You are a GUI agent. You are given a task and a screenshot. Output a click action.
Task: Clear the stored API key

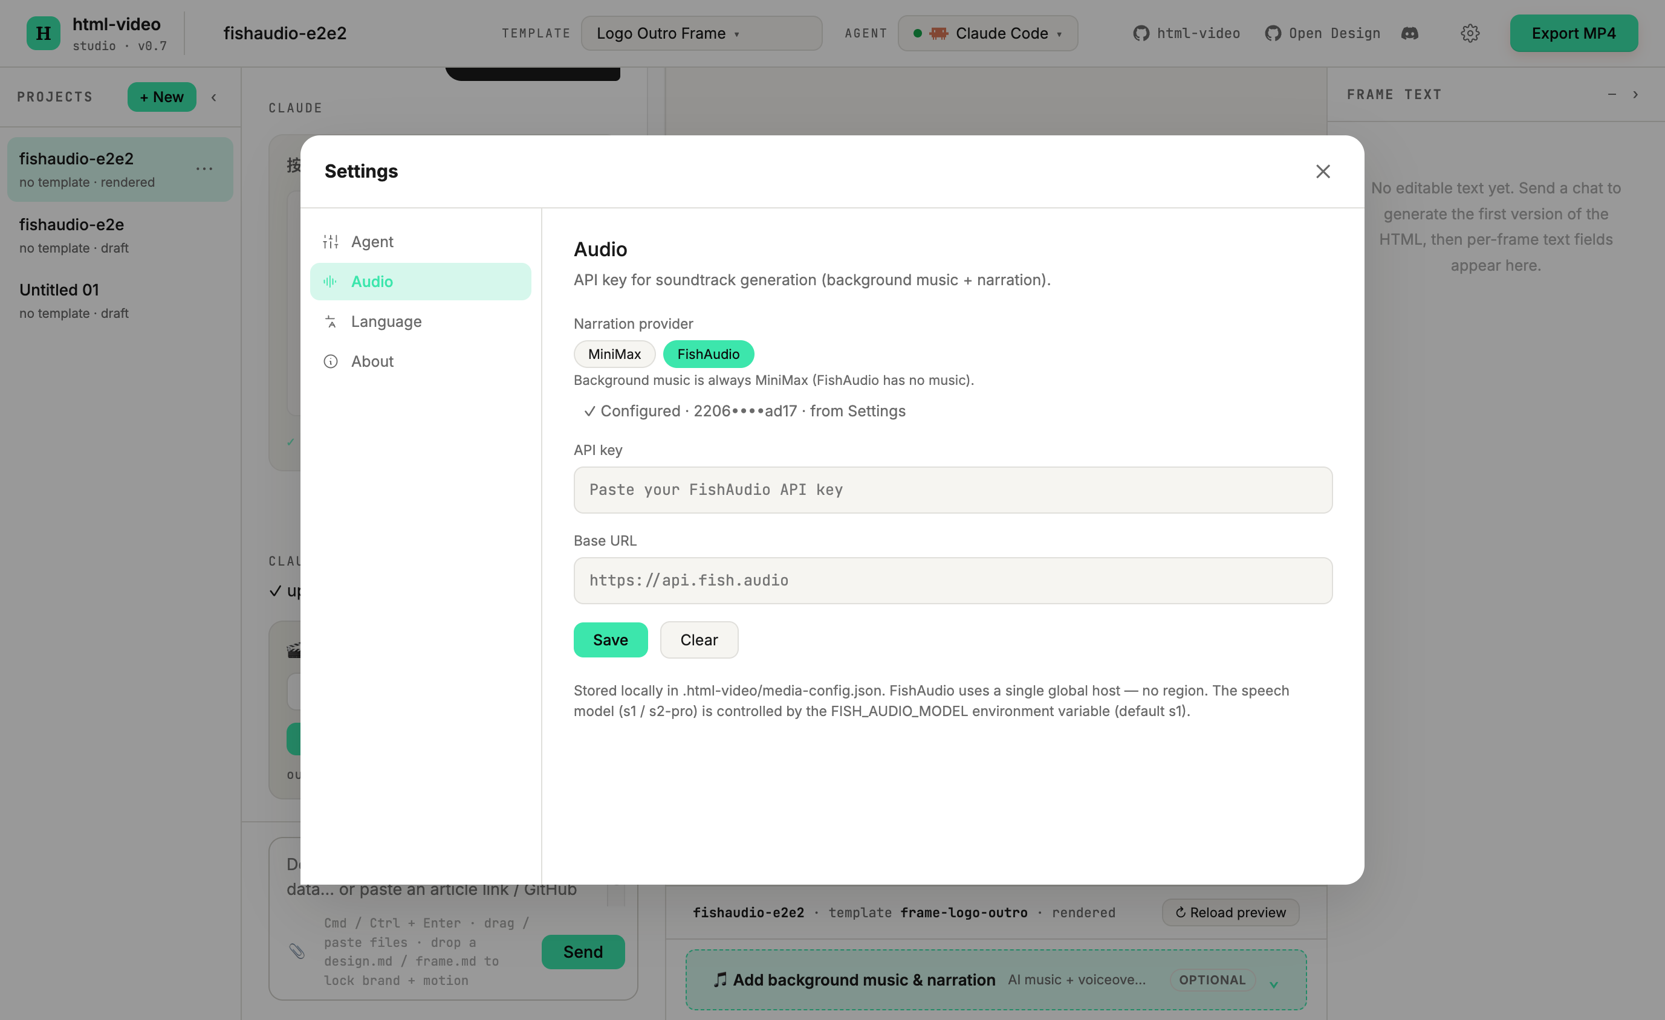(699, 640)
